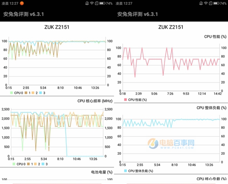
Task: Tap brown CPU 1 swatch in core frequency legend
Action: 28,164
